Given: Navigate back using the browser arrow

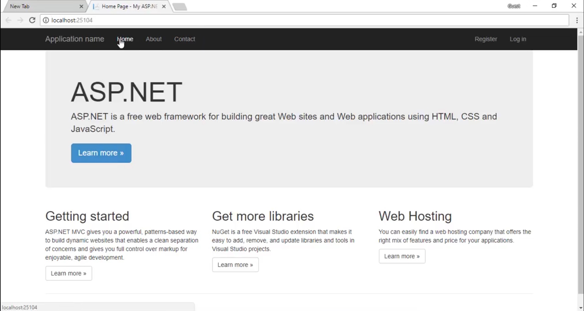Looking at the screenshot, I should 9,20.
